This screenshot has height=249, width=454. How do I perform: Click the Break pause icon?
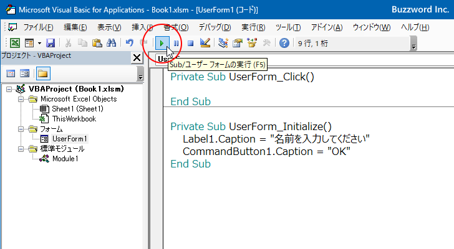pyautogui.click(x=176, y=44)
